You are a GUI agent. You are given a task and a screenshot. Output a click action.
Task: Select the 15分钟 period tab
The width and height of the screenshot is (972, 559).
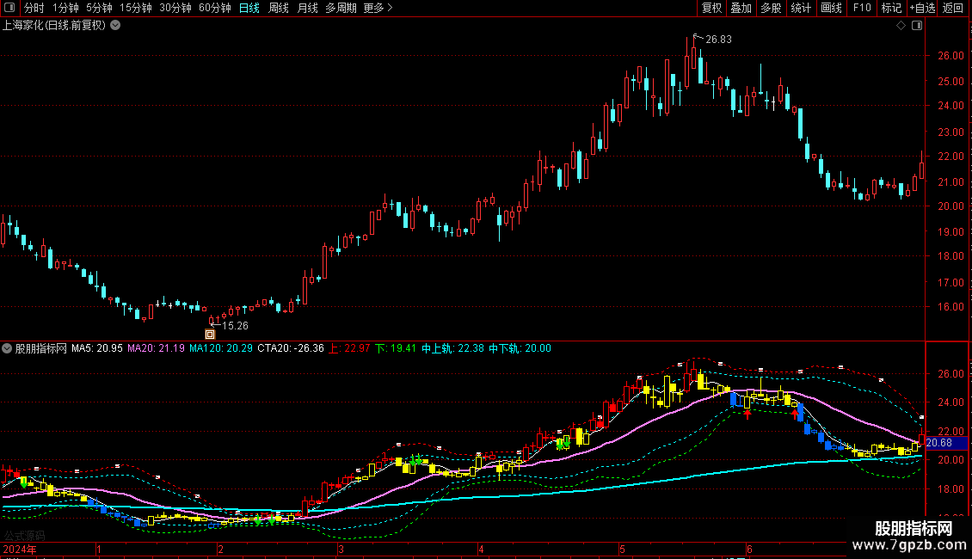(x=135, y=8)
